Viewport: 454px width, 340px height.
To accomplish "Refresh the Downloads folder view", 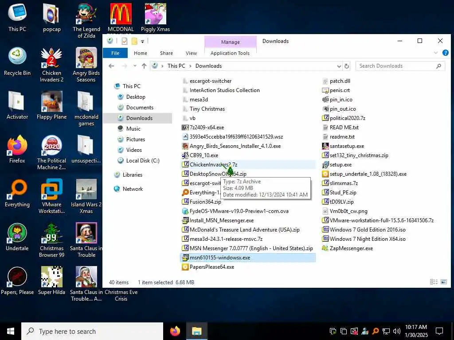I will click(x=347, y=66).
